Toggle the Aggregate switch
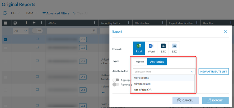 [116, 80]
